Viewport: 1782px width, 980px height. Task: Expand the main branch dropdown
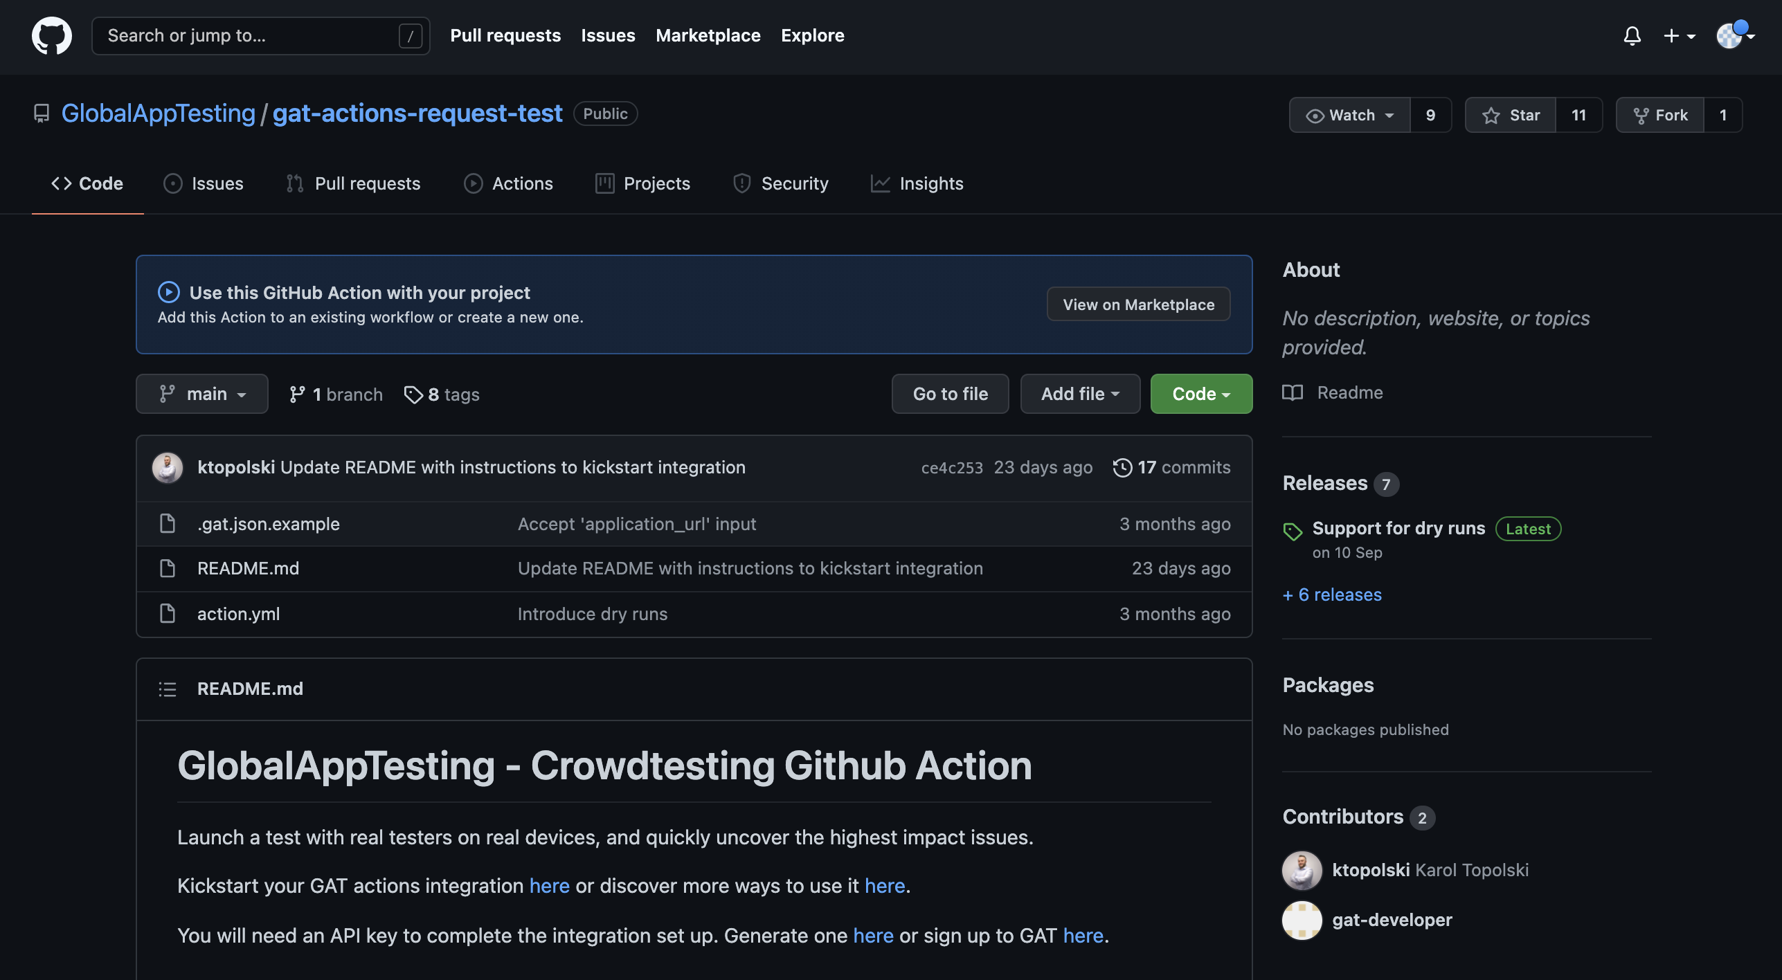pyautogui.click(x=202, y=394)
